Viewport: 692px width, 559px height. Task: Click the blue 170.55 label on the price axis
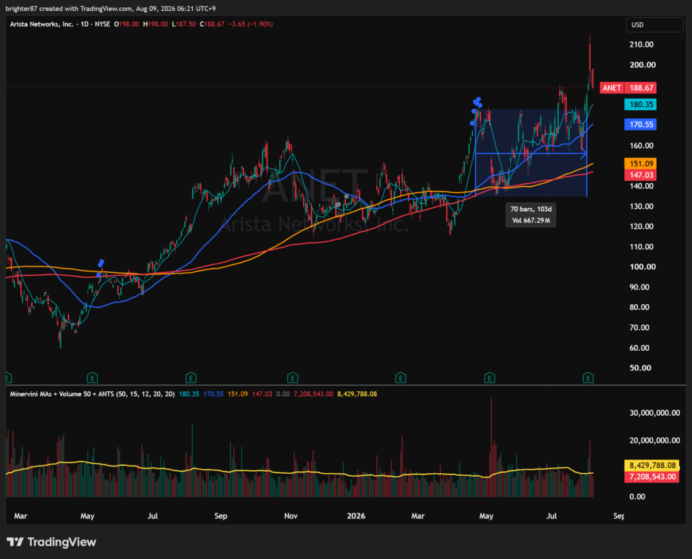point(641,124)
